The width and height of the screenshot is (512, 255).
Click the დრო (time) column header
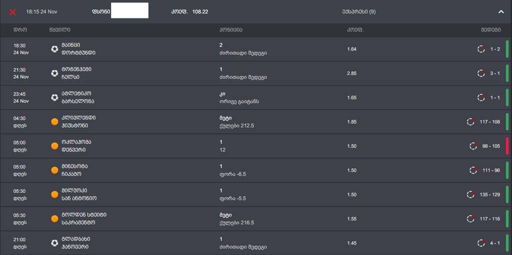[20, 30]
